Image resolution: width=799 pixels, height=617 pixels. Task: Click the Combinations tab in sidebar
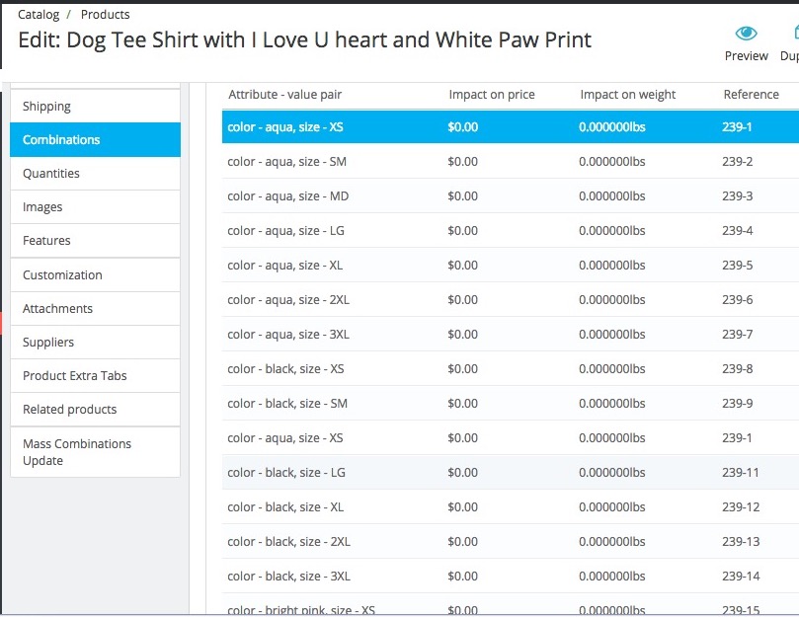pyautogui.click(x=59, y=139)
